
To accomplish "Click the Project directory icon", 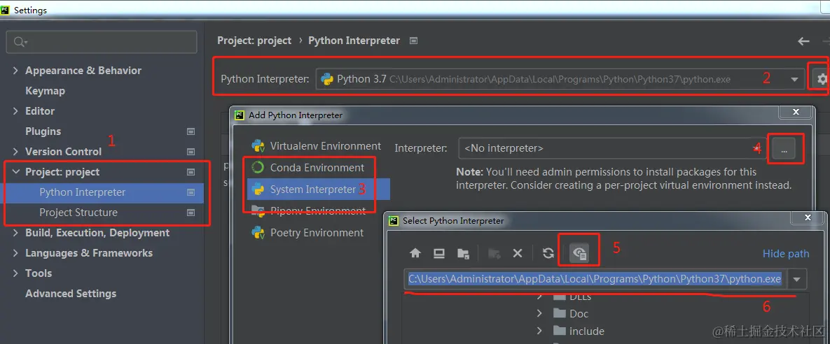I will 463,253.
